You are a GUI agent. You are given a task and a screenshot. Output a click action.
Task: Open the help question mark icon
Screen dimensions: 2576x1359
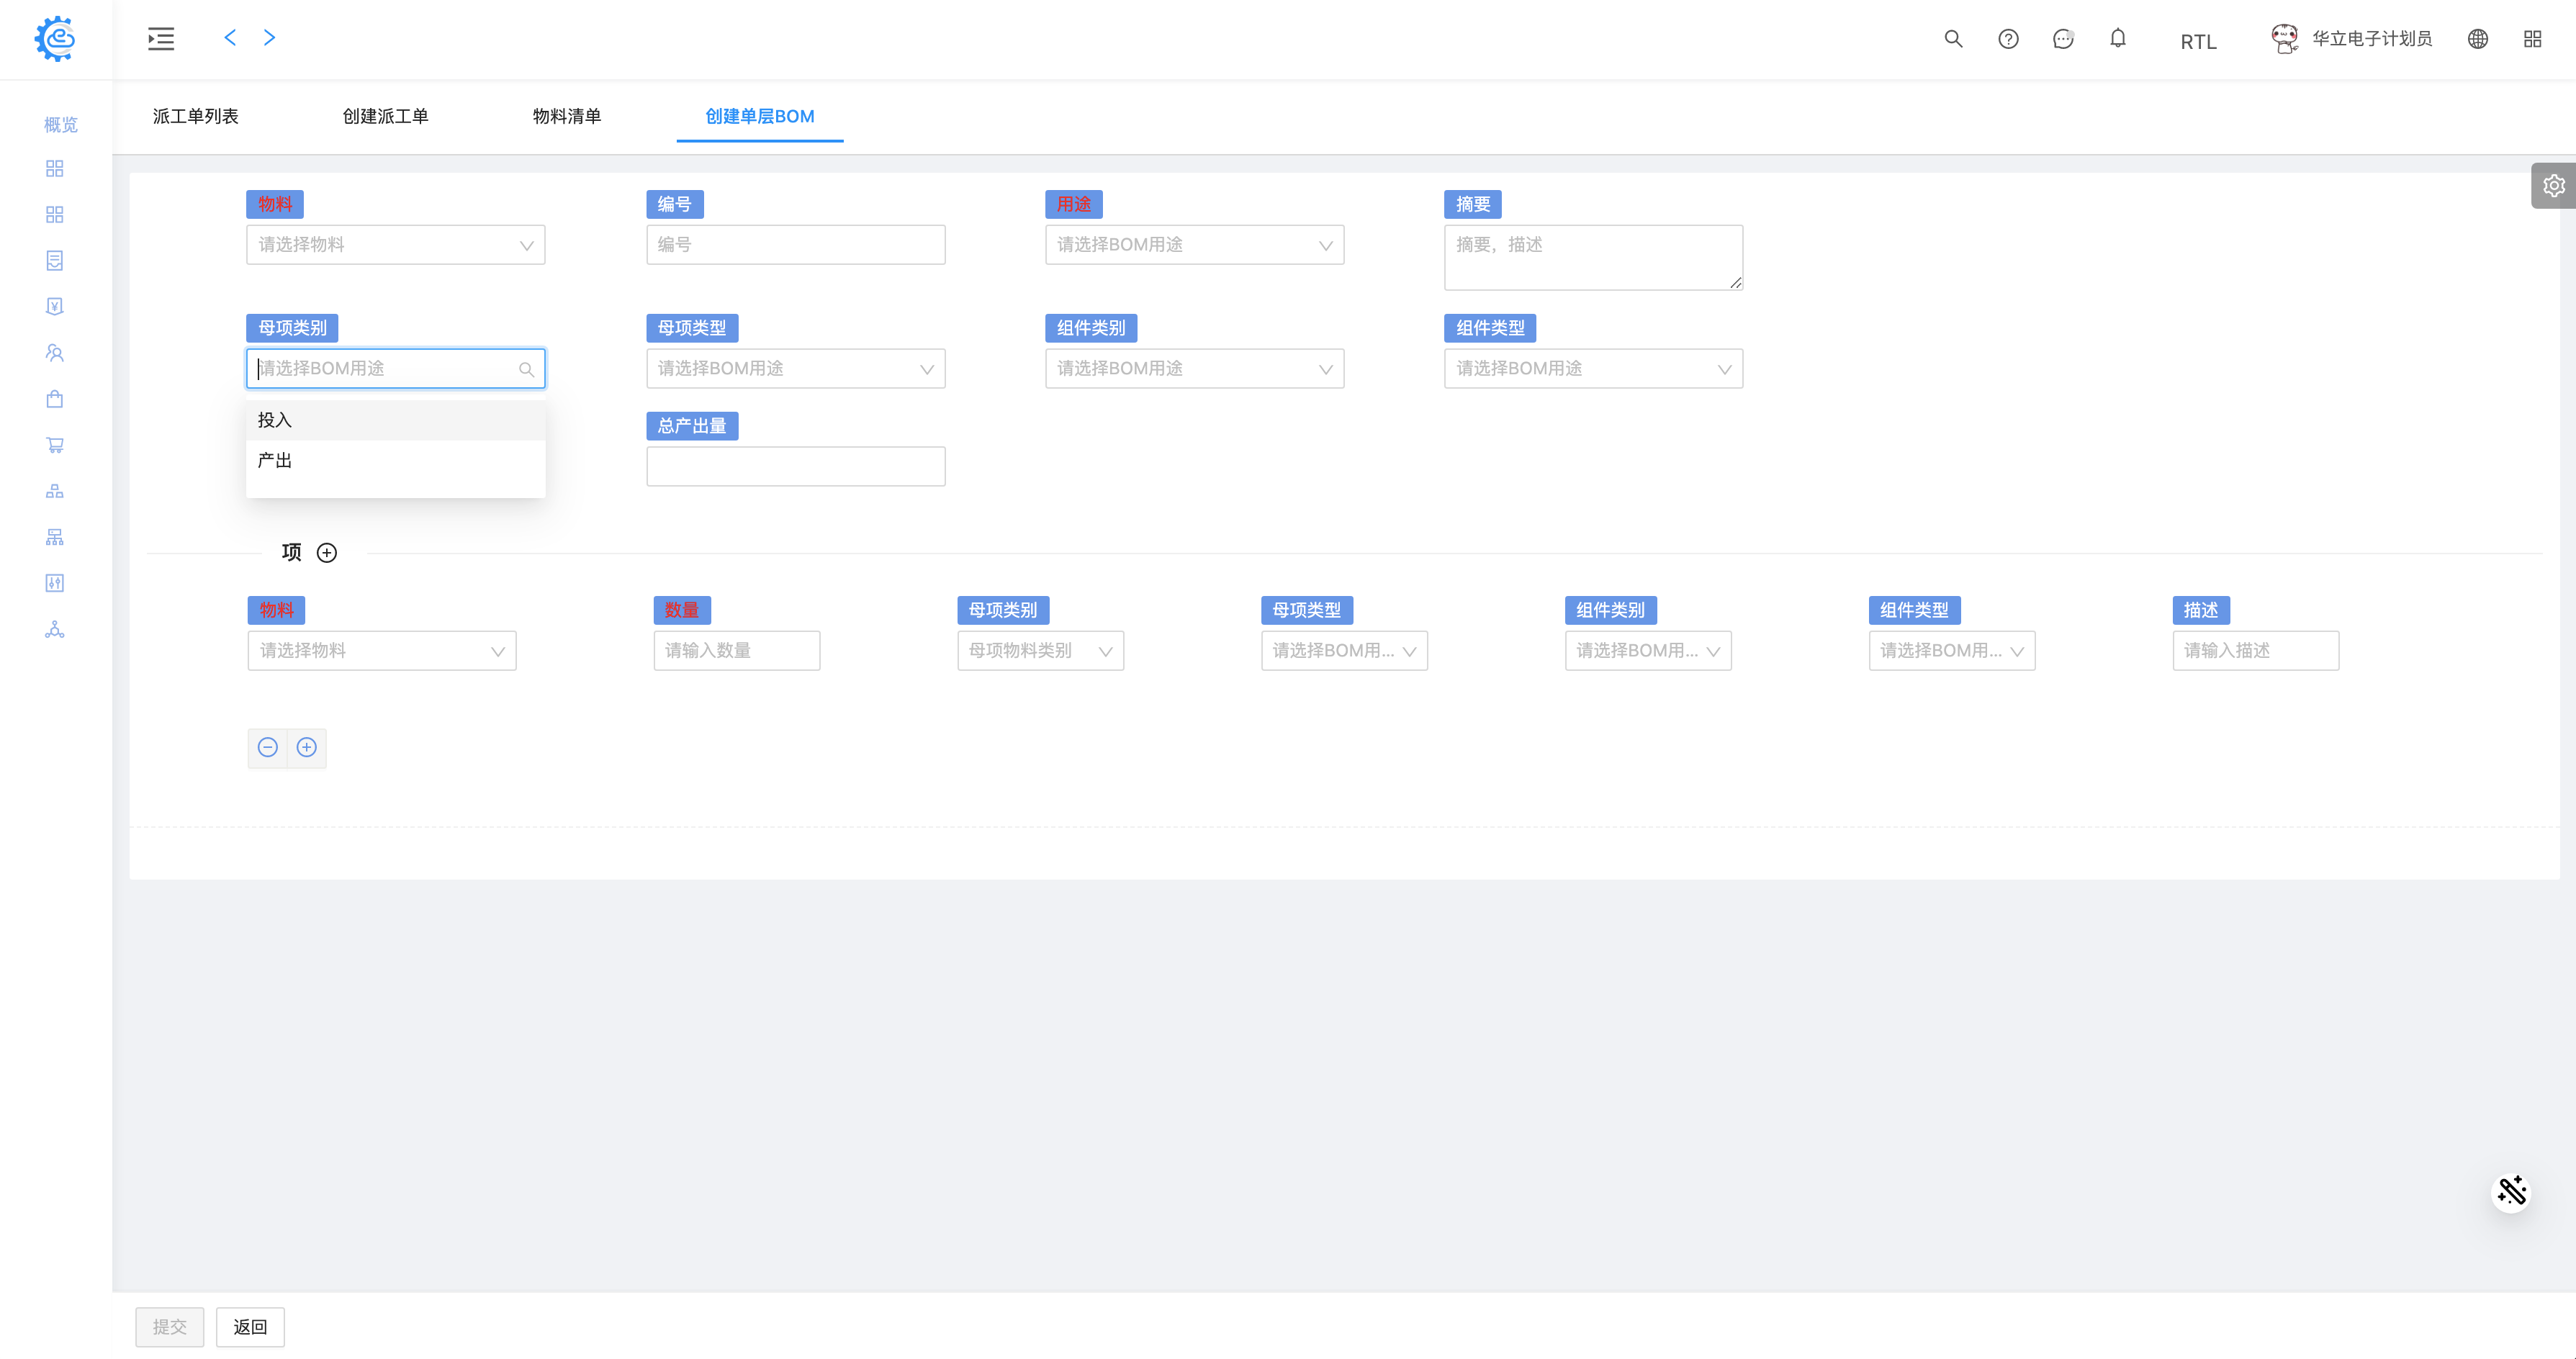pyautogui.click(x=2007, y=39)
